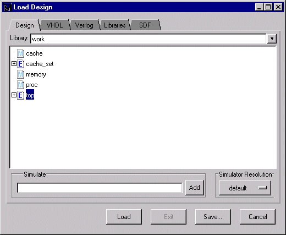
Task: Expand the top entity tree node
Action: (x=14, y=95)
